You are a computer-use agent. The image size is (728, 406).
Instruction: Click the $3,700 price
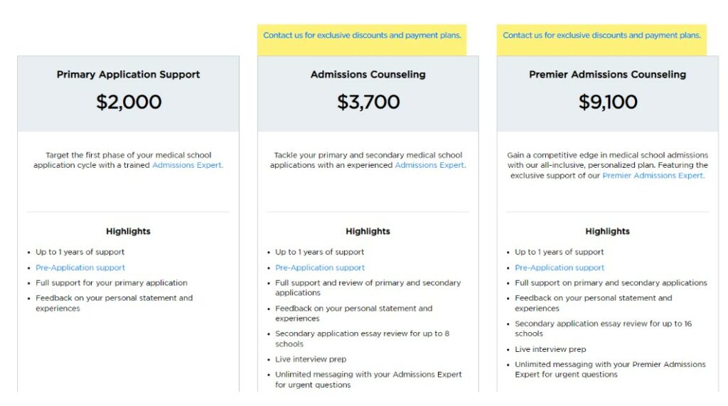[368, 102]
